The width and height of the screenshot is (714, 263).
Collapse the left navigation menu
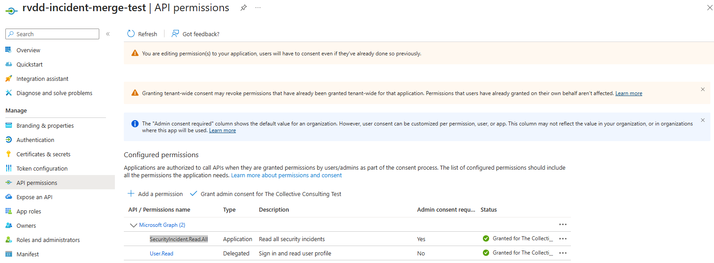(x=108, y=34)
